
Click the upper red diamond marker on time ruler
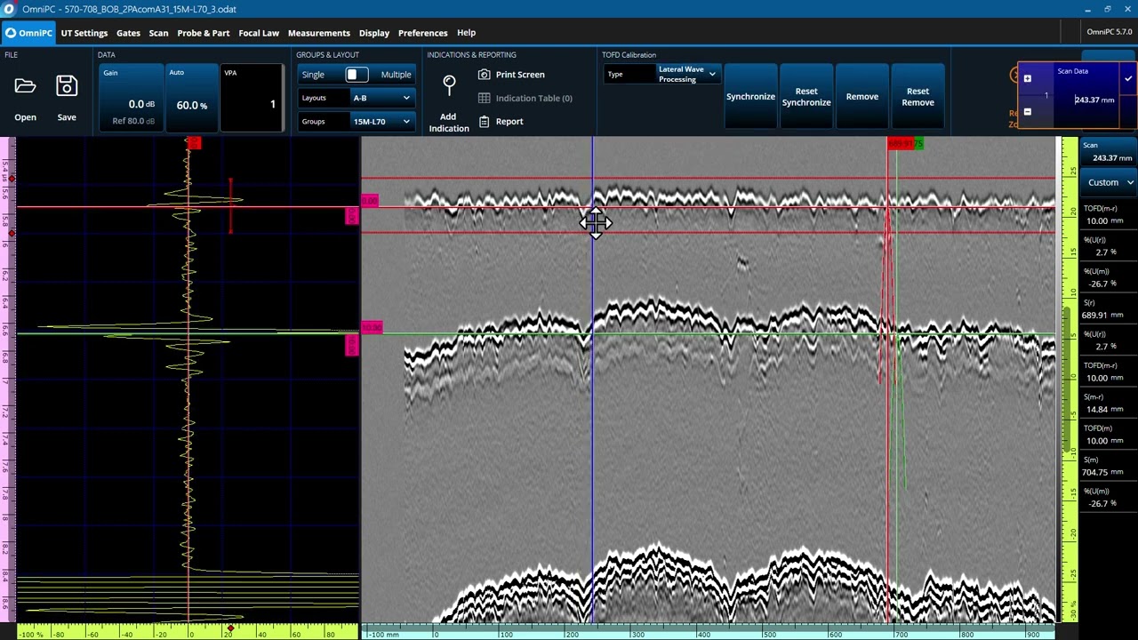11,180
